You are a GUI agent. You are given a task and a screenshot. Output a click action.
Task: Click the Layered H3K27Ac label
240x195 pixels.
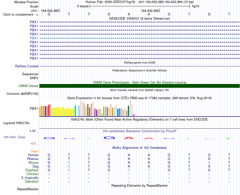16,123
